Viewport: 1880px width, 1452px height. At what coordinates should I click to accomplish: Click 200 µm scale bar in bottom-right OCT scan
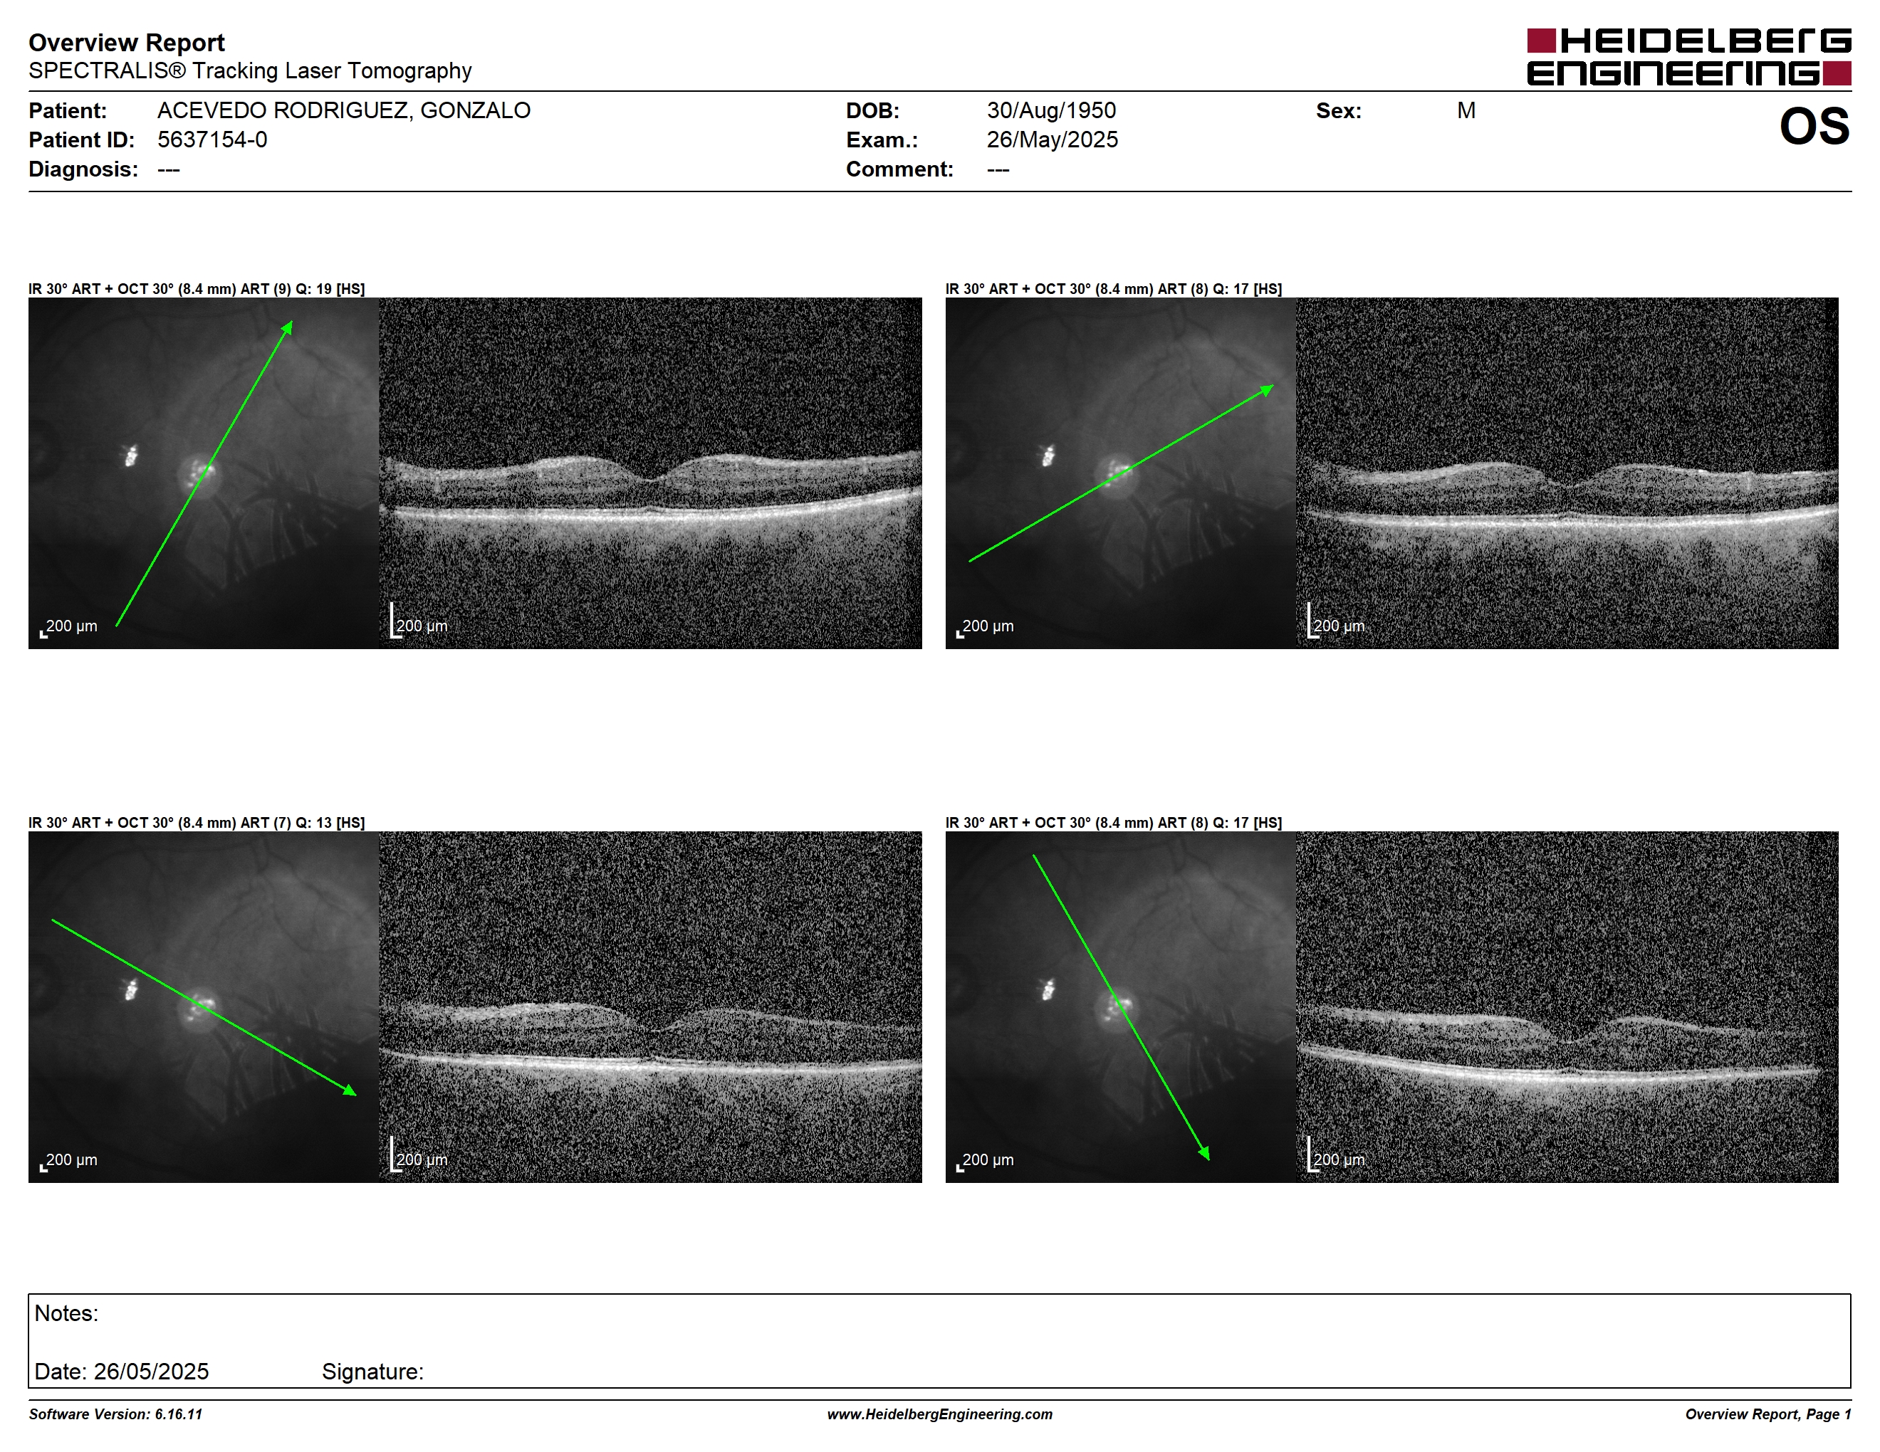pyautogui.click(x=1336, y=1155)
